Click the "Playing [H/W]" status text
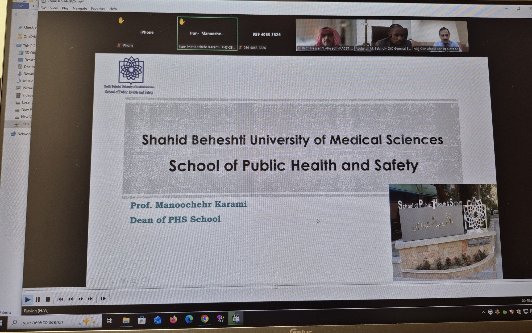The image size is (532, 333). point(36,311)
